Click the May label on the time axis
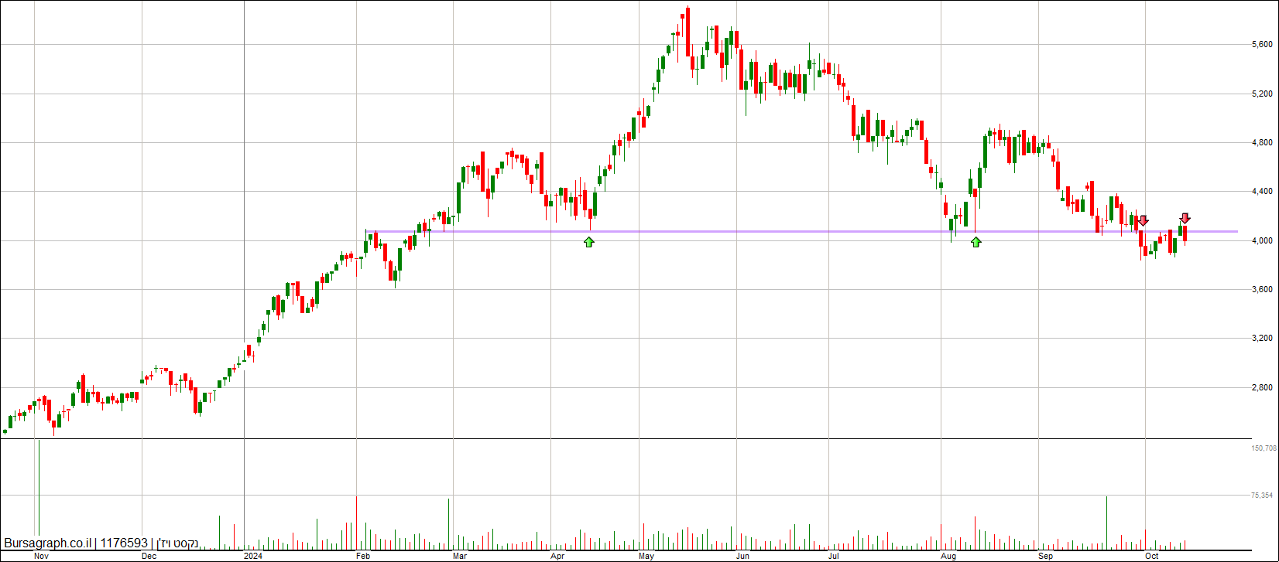The image size is (1279, 562). 647,556
